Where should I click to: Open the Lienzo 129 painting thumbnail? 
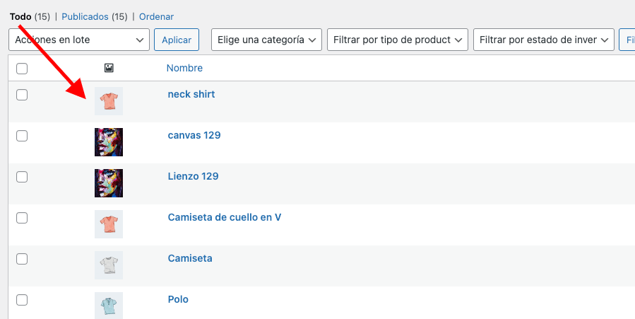coord(109,183)
